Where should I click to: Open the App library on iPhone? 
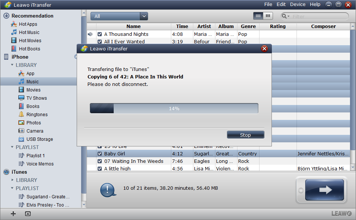coord(26,73)
